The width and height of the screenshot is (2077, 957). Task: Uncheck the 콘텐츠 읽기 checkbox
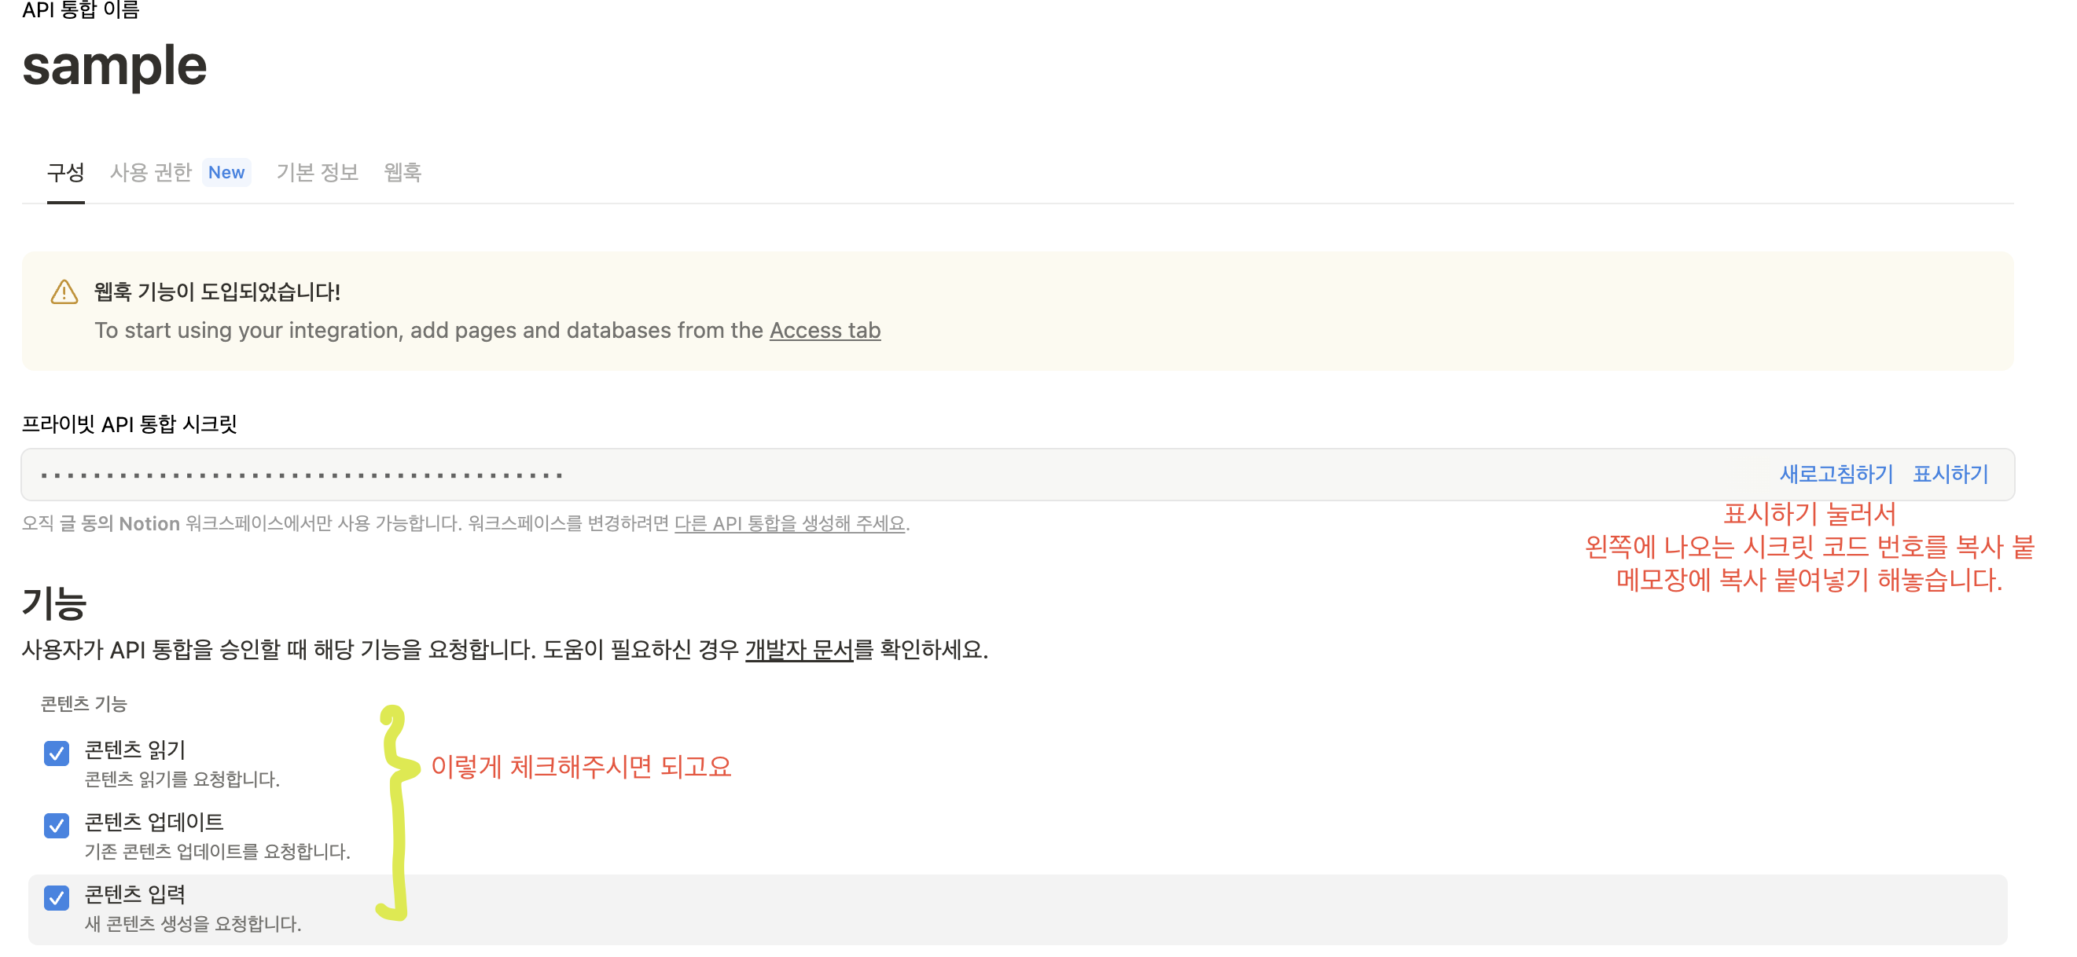(57, 753)
